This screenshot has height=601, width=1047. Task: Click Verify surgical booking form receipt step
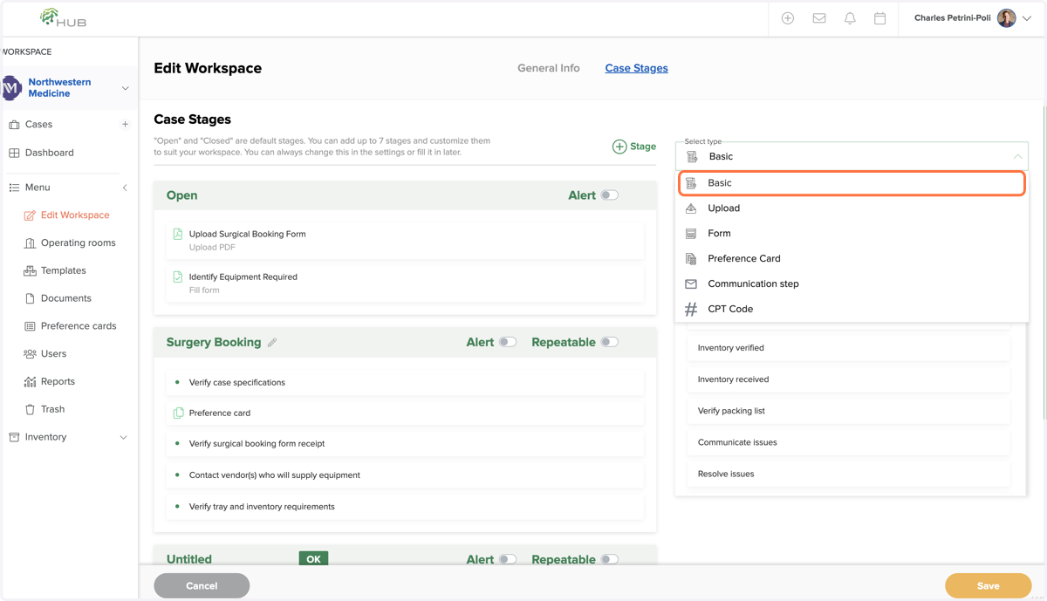[405, 443]
